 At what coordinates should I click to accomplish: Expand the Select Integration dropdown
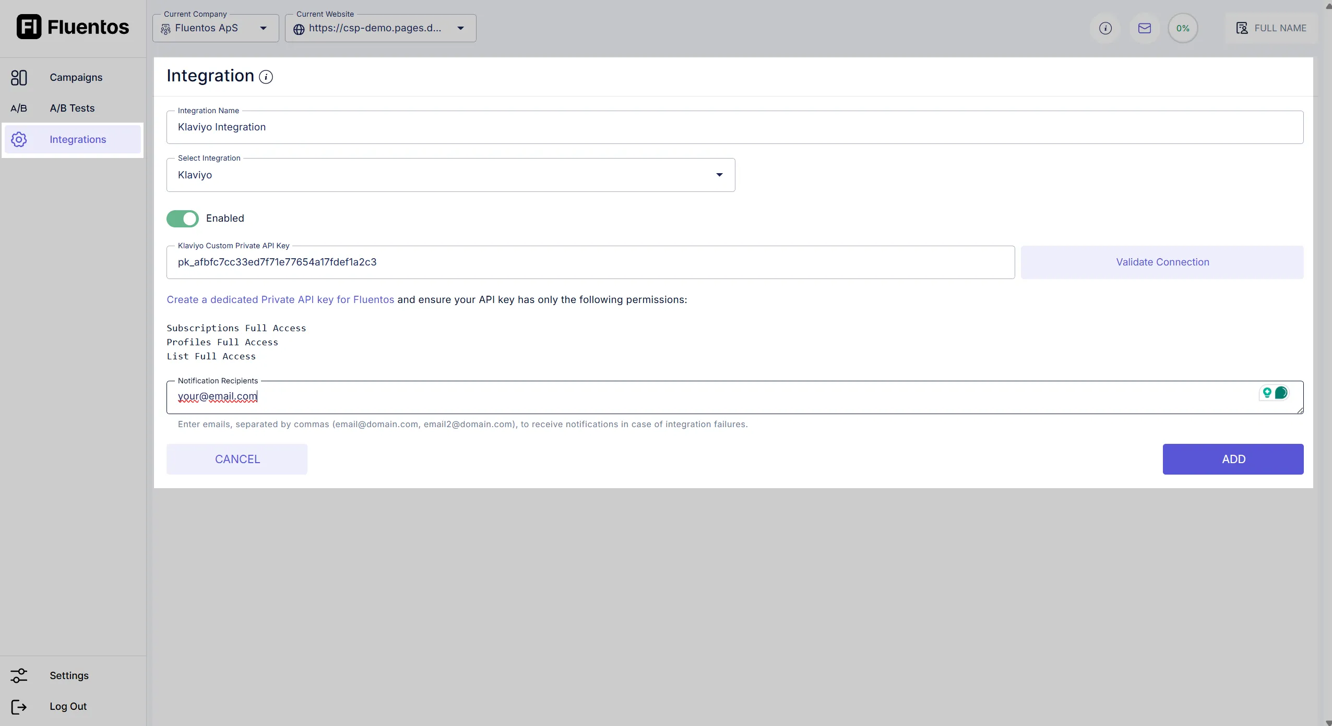click(x=450, y=175)
